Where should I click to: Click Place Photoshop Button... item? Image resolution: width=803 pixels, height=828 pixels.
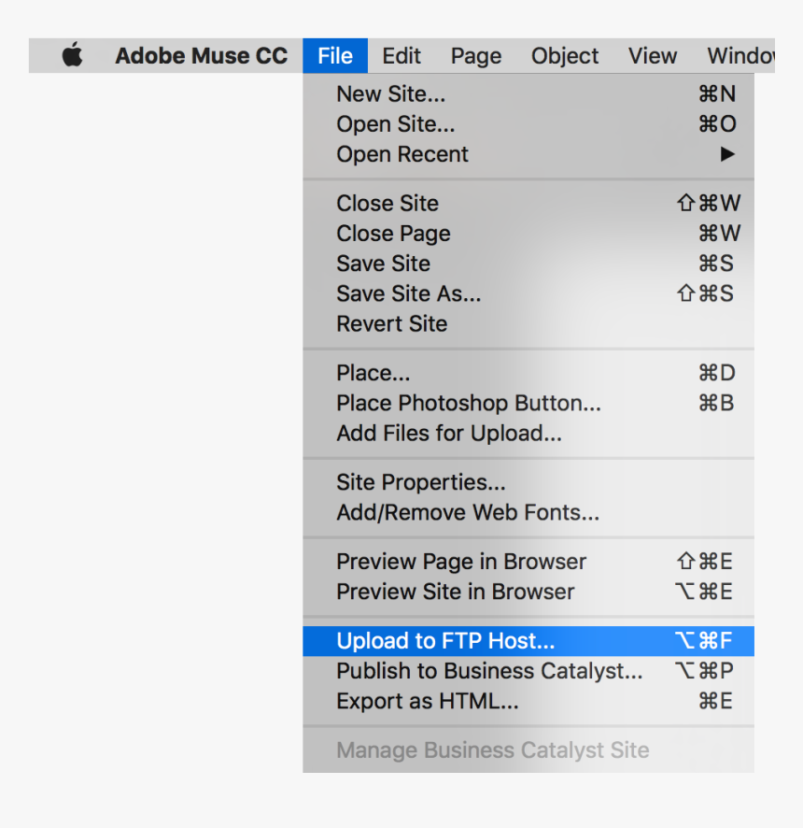(x=469, y=404)
